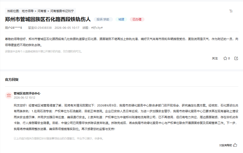Screen dimensions: 243x153
Task: Click the 投诉/求助 tag
Action: [x=103, y=19]
